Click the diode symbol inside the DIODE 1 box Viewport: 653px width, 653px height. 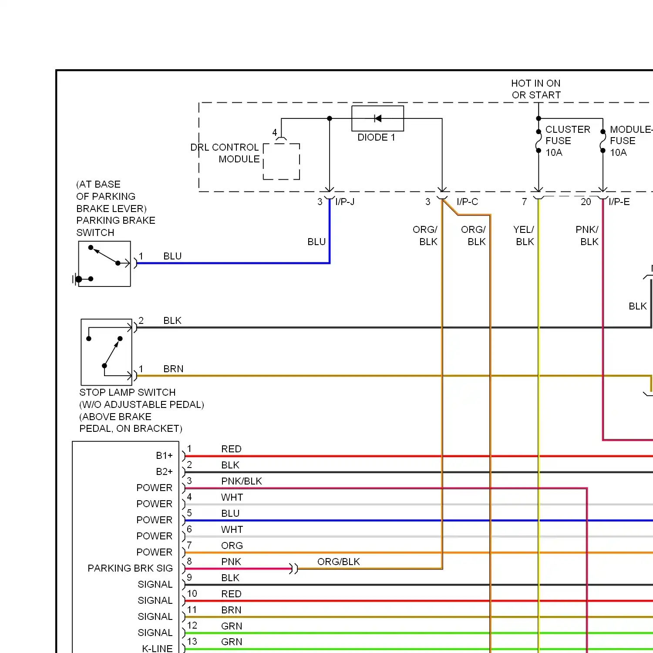[377, 118]
